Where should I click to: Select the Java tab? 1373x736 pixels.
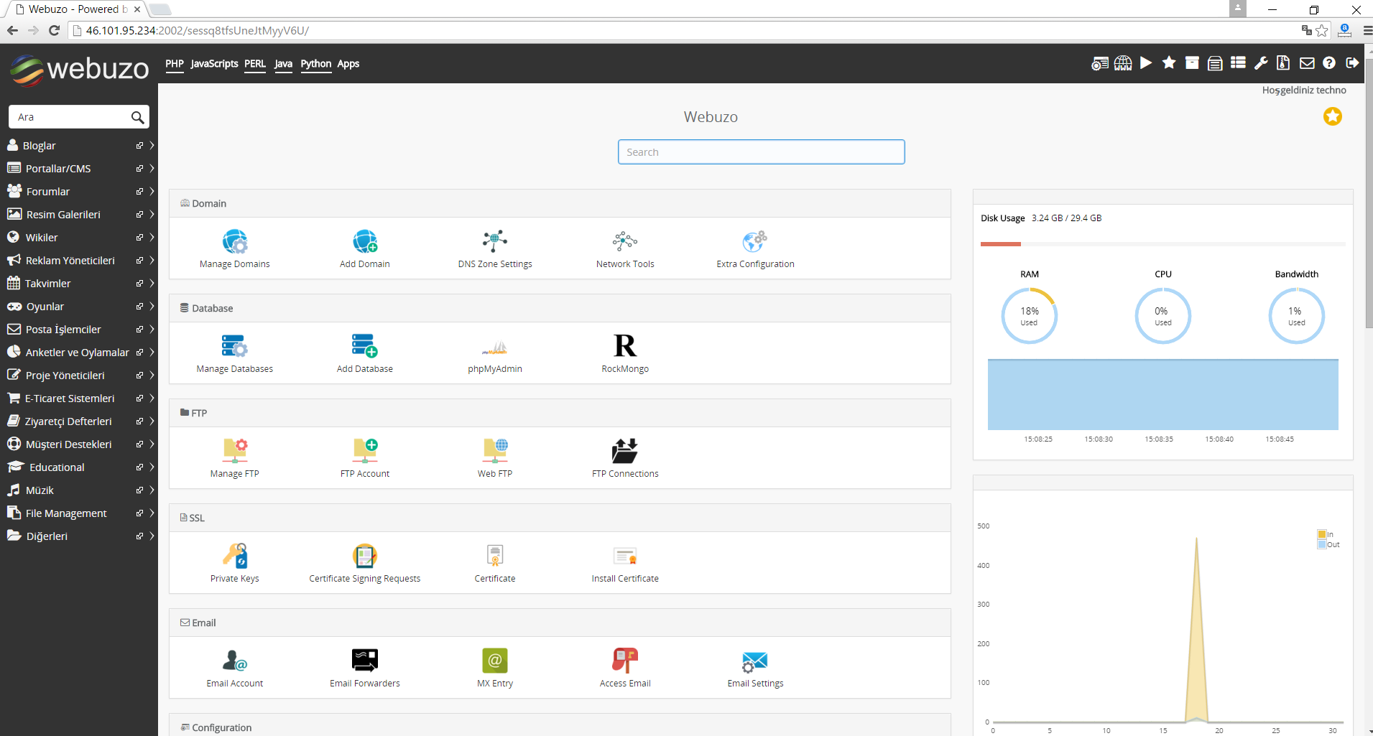284,64
